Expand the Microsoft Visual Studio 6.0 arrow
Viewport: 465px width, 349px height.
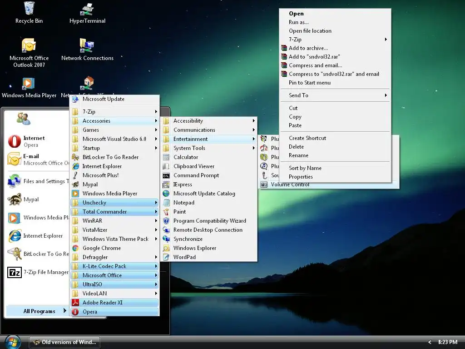pyautogui.click(x=156, y=139)
